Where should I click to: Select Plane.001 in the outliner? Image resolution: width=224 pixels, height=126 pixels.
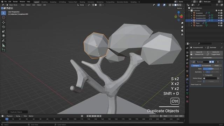tap(199, 26)
